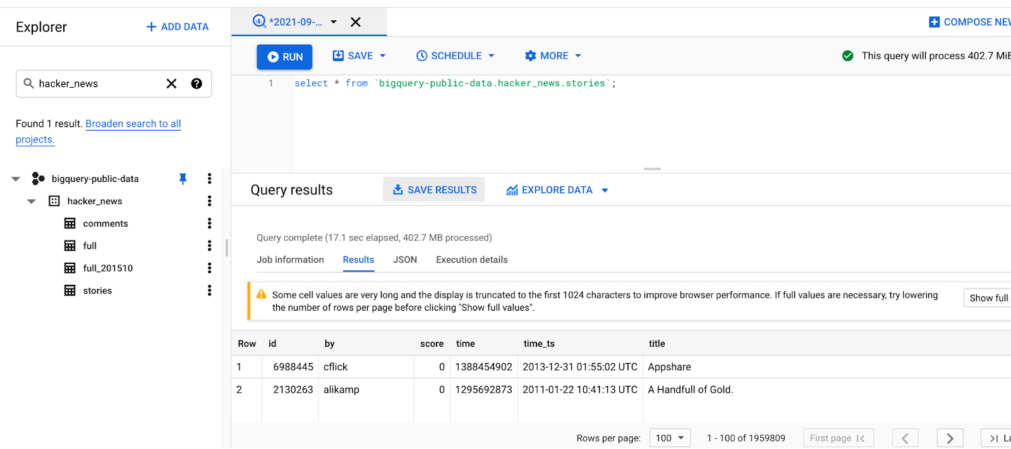This screenshot has height=449, width=1011.
Task: Switch to the JSON tab
Action: pyautogui.click(x=404, y=260)
